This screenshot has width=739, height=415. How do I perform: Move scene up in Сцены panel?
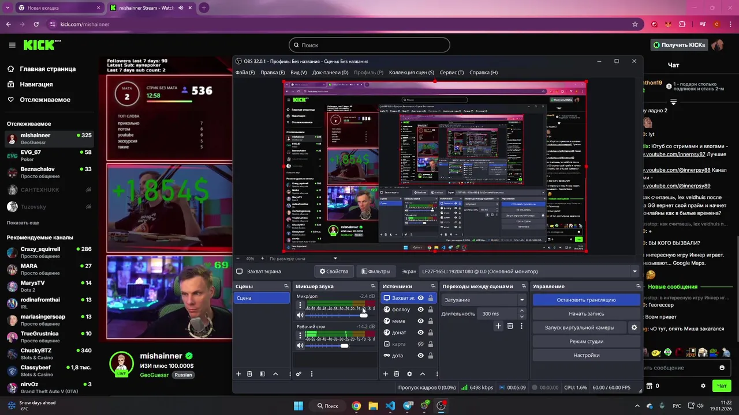(275, 374)
